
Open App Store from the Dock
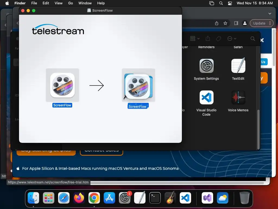(x=109, y=198)
